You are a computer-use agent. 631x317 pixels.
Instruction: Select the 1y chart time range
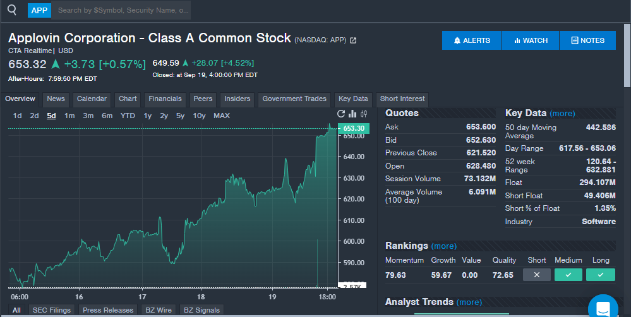pos(147,116)
